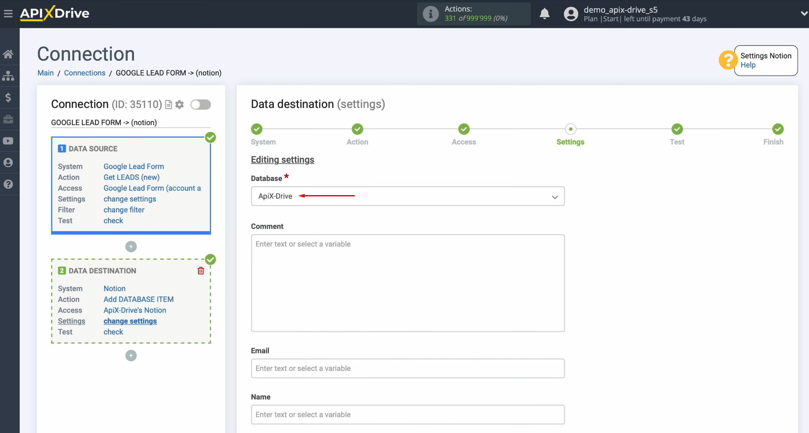The width and height of the screenshot is (809, 433).
Task: Expand the plus button below Data Source
Action: [x=131, y=246]
